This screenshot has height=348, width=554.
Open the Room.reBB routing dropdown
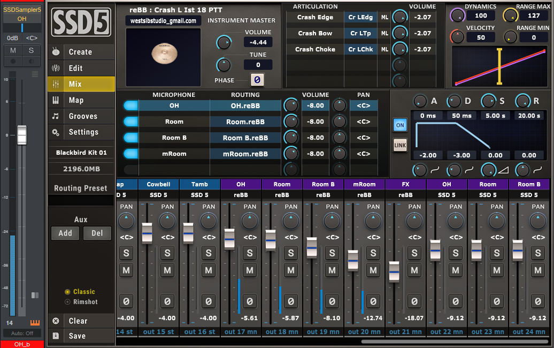click(245, 122)
